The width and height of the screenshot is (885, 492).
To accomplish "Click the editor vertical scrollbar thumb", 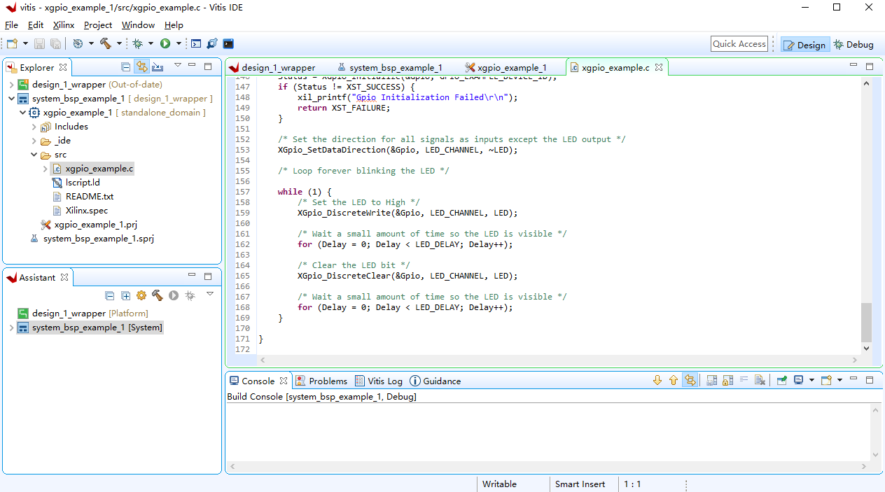I will pos(866,321).
